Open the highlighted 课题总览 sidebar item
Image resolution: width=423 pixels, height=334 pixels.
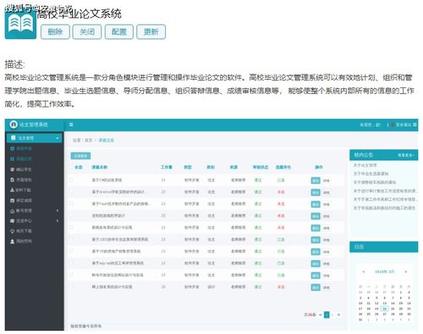coord(21,159)
